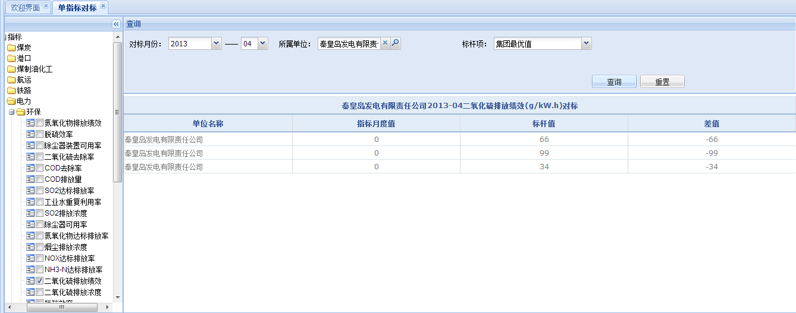Screen dimensions: 796x313
Task: Click the 查询 button
Action: 614,82
